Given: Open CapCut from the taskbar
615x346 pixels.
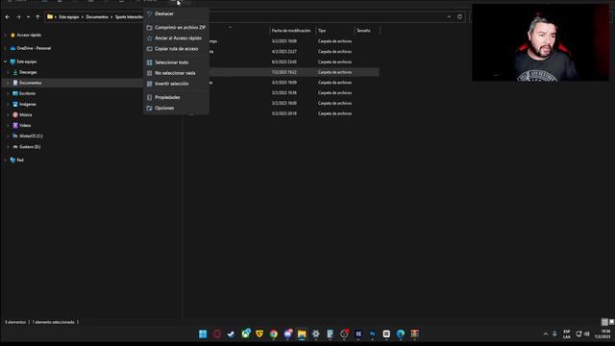Looking at the screenshot, I should point(386,334).
